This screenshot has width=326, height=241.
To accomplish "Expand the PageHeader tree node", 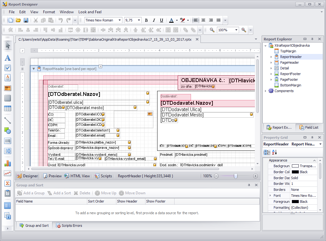I will [271, 62].
